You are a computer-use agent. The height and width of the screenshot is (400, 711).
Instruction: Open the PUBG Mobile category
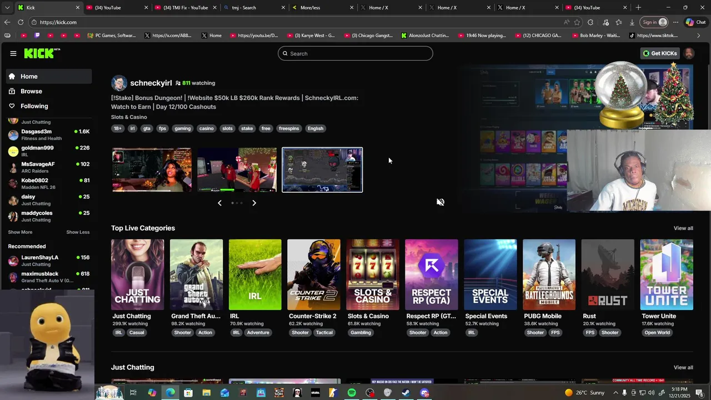[x=549, y=274]
